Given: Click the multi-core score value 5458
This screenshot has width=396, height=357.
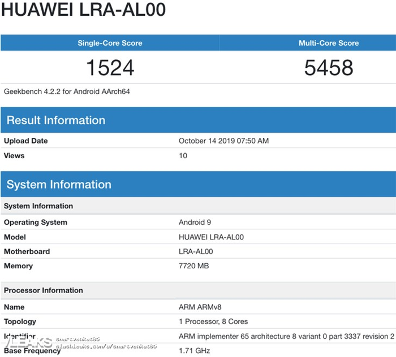Looking at the screenshot, I should pos(329,68).
